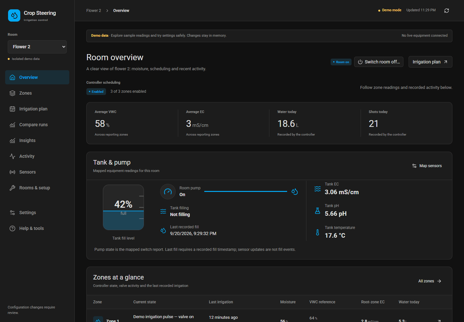Screen dimensions: 464x322
Task: Open the Flower 2 room dropdown
Action: click(37, 47)
